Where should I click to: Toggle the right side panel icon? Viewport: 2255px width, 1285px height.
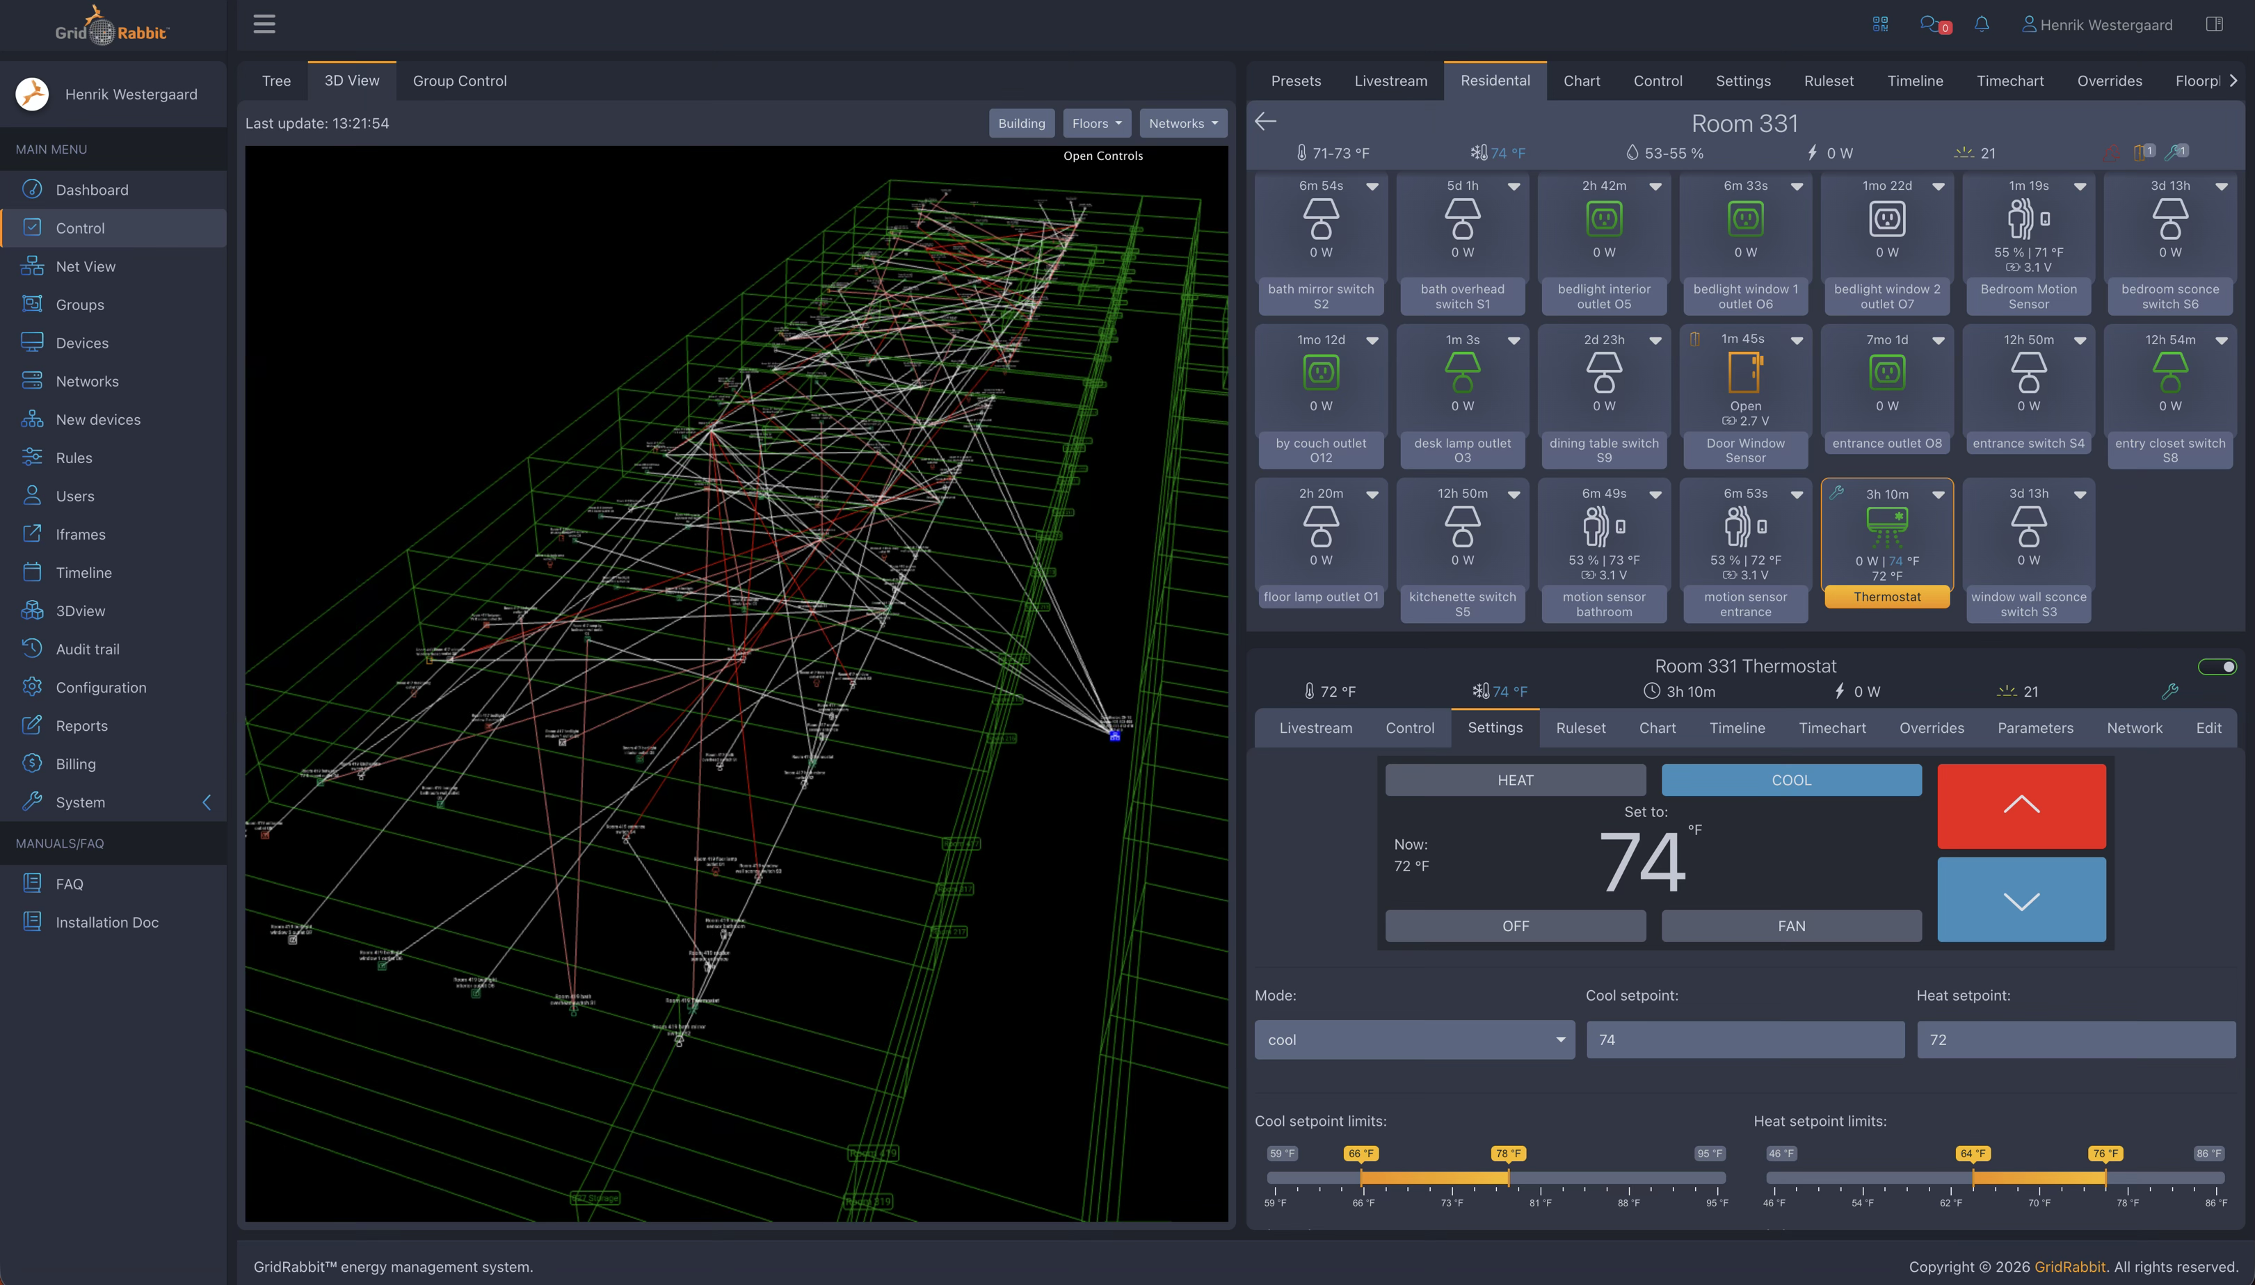[x=2213, y=24]
